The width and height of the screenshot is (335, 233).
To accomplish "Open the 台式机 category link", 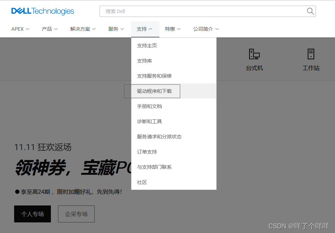I will pos(254,68).
